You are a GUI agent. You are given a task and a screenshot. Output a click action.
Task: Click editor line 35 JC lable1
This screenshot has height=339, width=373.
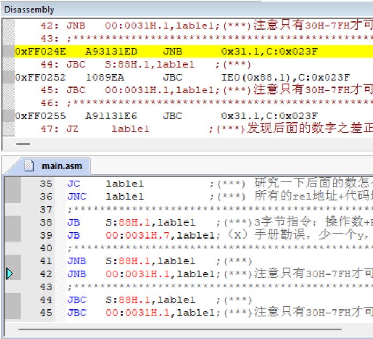coord(219,184)
